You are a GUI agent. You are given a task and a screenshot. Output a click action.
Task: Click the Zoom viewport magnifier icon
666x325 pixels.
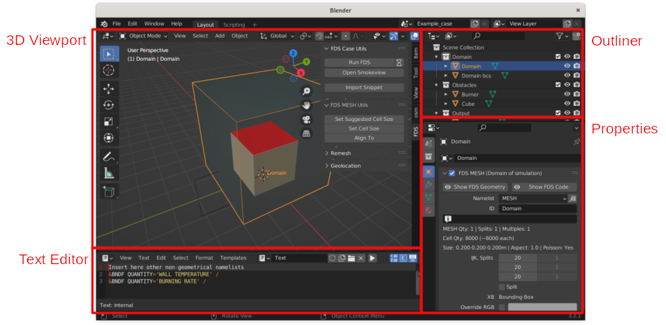(306, 91)
